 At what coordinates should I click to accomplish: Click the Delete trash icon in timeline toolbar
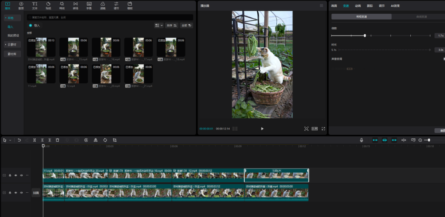[57, 140]
